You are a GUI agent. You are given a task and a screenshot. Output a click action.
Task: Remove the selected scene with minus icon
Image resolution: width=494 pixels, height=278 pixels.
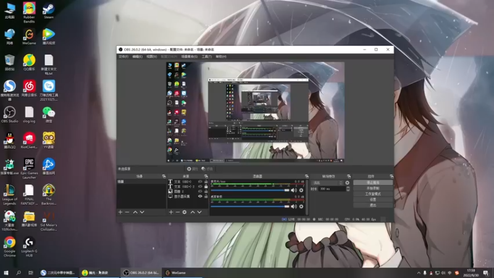127,212
